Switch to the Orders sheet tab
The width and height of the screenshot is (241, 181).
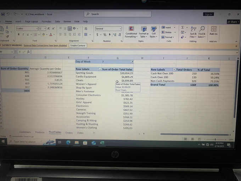(x=69, y=133)
